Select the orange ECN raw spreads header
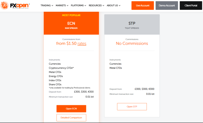203x123 pixels. pos(71,23)
